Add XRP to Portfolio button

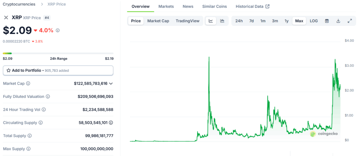coord(58,71)
